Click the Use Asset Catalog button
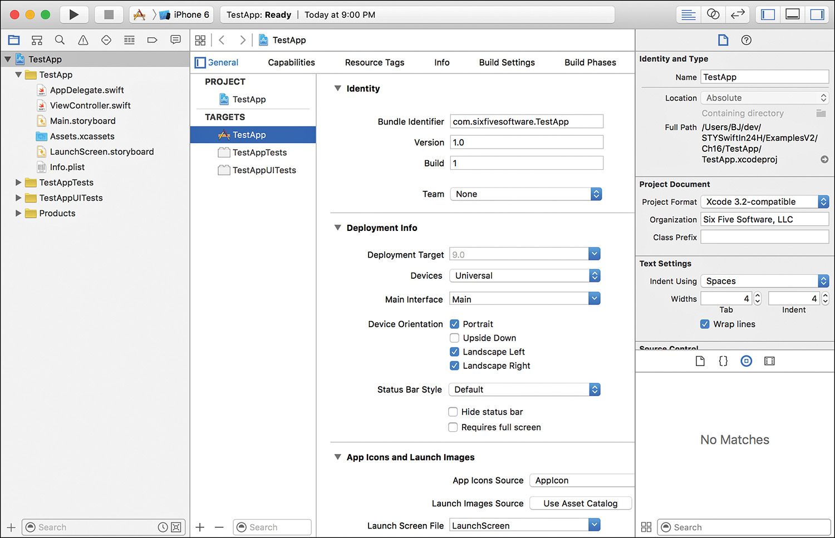Image resolution: width=835 pixels, height=538 pixels. 581,503
